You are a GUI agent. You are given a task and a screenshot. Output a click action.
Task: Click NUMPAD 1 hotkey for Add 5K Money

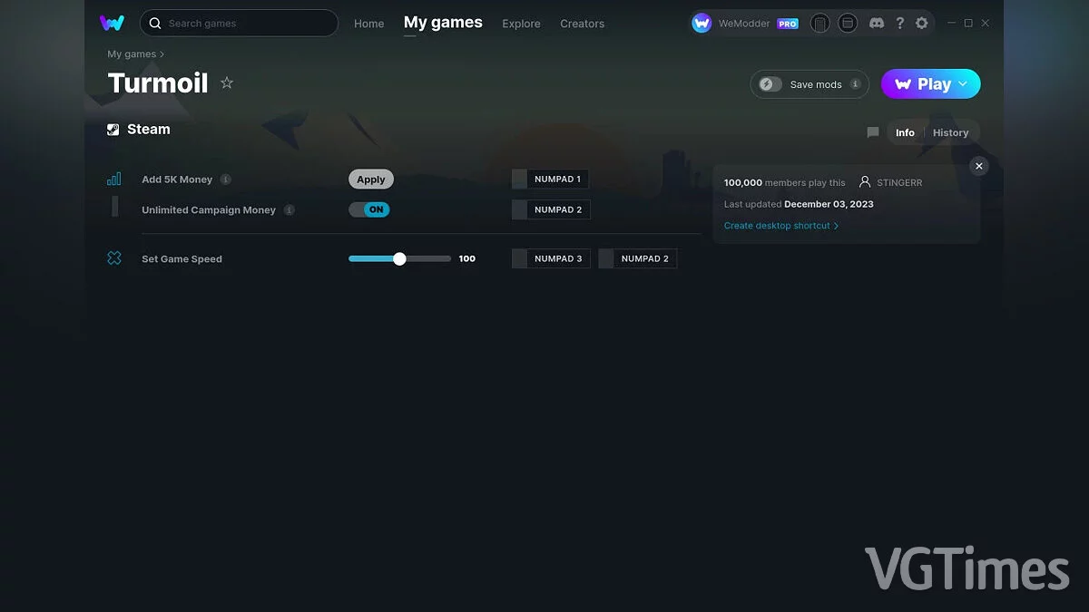click(550, 180)
